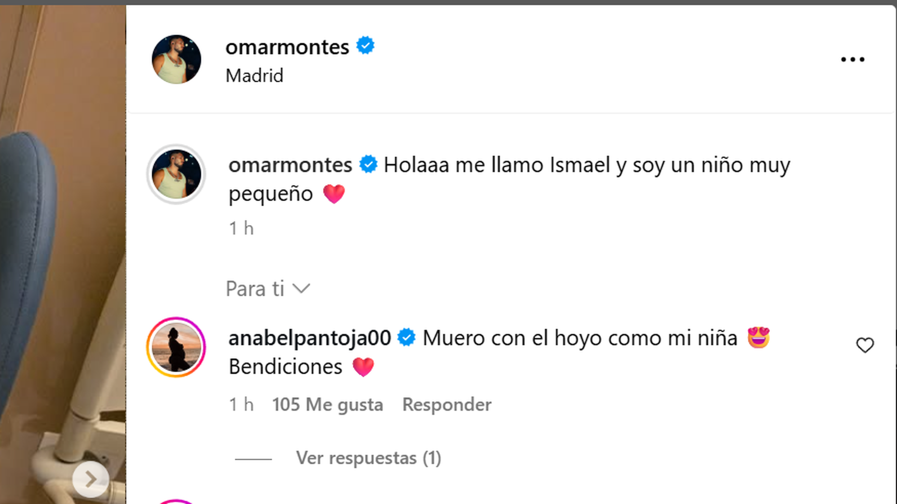View the "105 Me gusta" likes list
897x504 pixels.
(x=327, y=405)
